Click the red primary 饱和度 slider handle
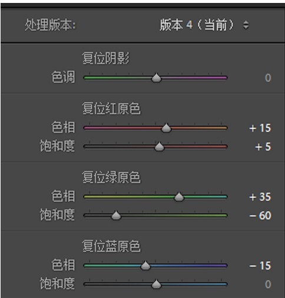 pyautogui.click(x=159, y=147)
